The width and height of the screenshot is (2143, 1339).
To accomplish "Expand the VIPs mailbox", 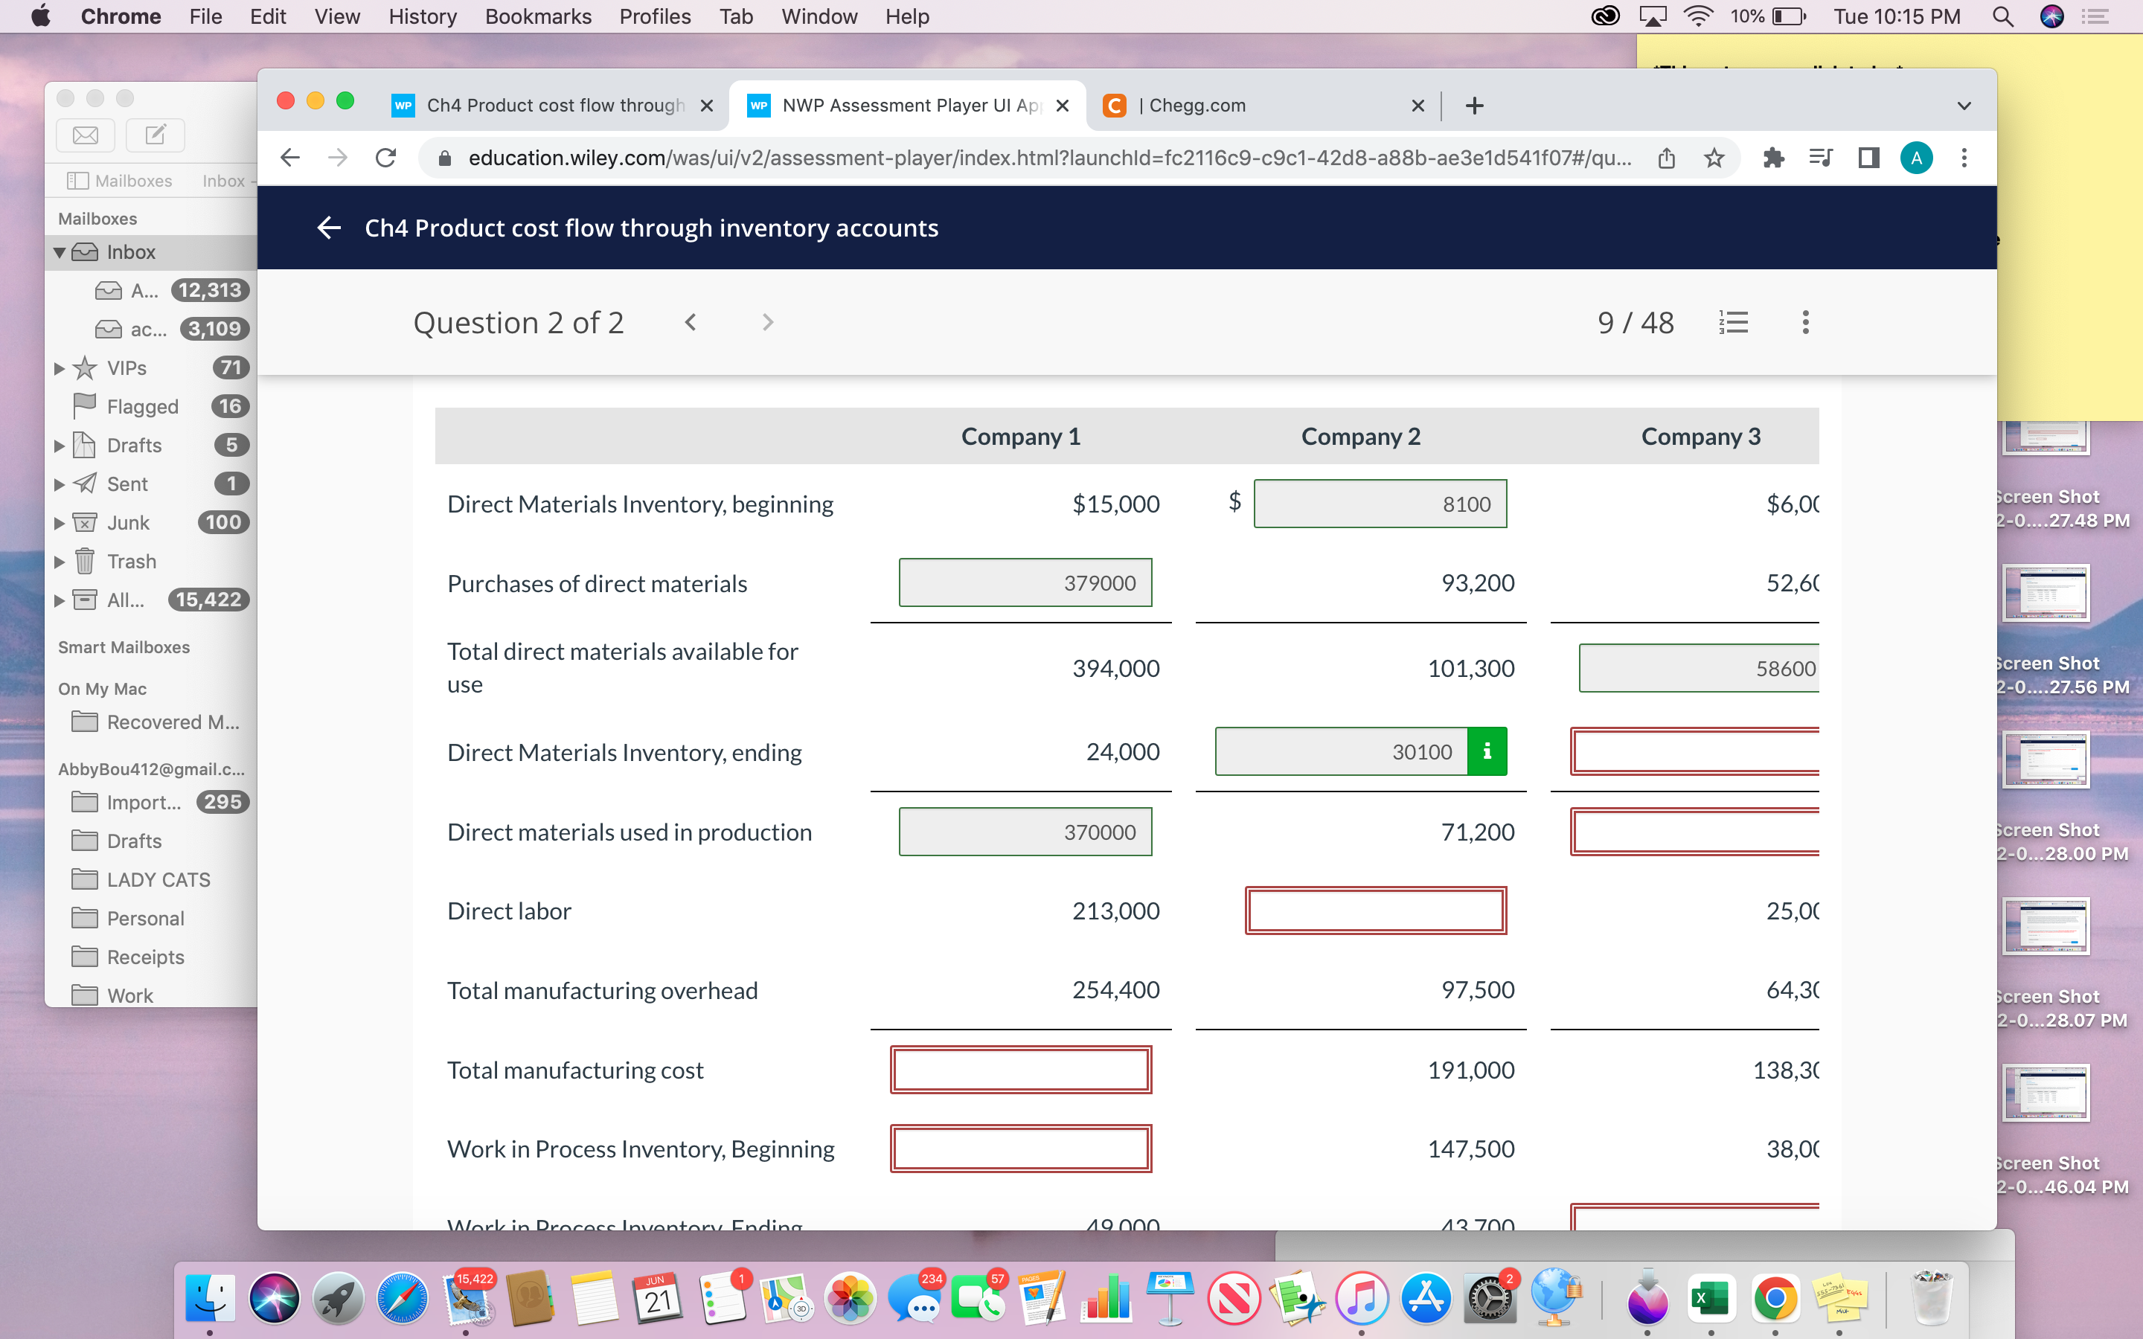I will click(60, 367).
